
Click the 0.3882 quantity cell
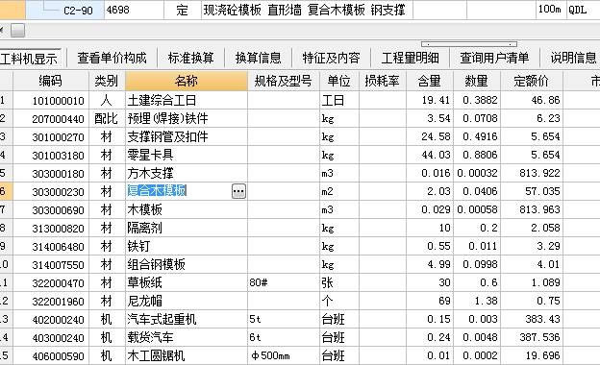click(x=477, y=100)
